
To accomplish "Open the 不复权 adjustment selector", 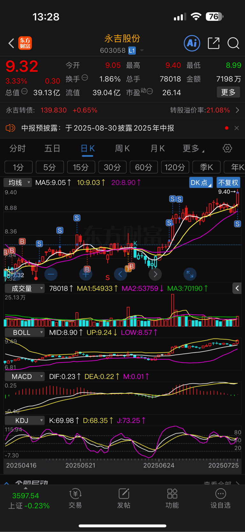I will 228,183.
